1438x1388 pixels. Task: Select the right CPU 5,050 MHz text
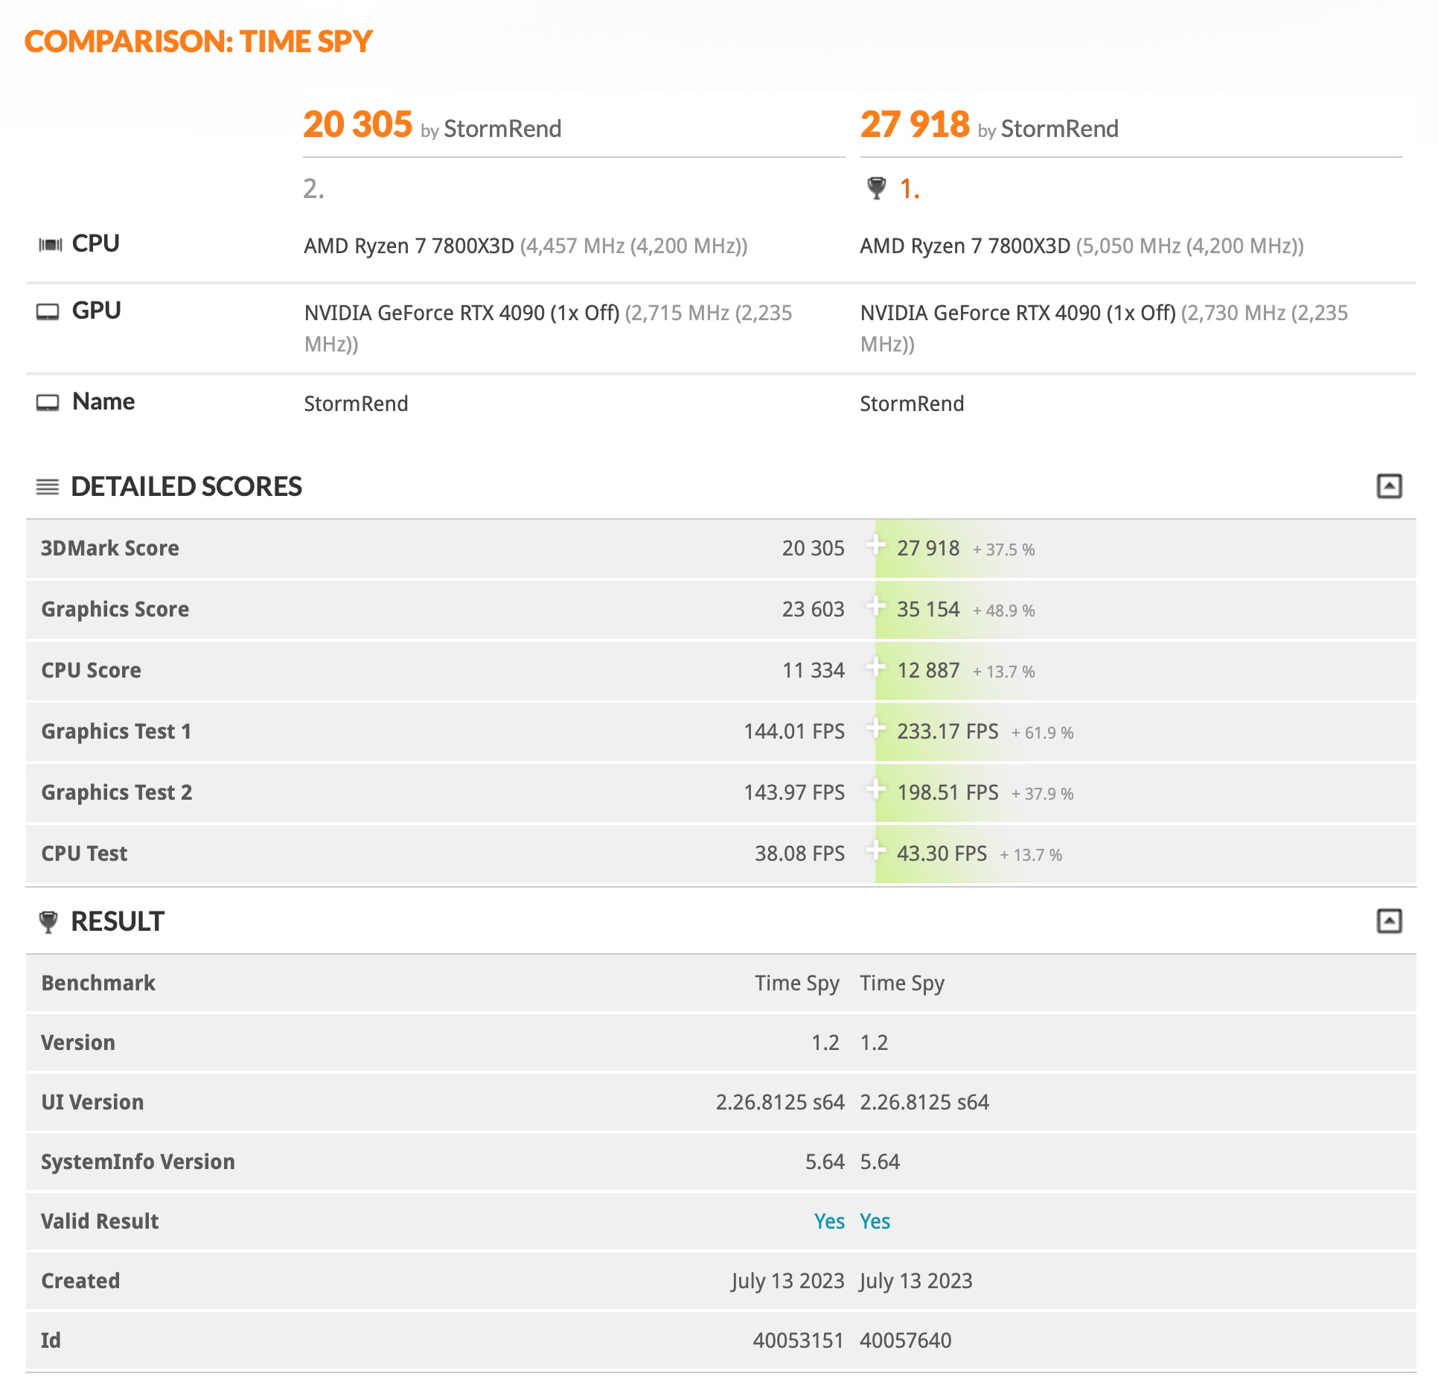coord(1190,246)
